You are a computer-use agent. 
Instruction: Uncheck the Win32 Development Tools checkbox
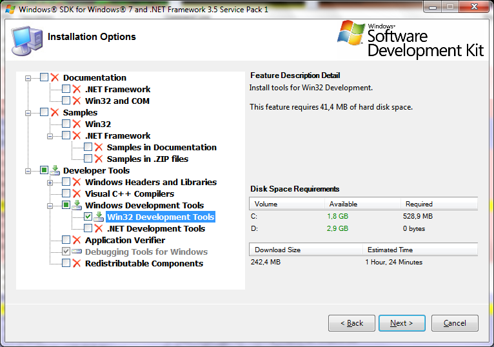pyautogui.click(x=88, y=217)
